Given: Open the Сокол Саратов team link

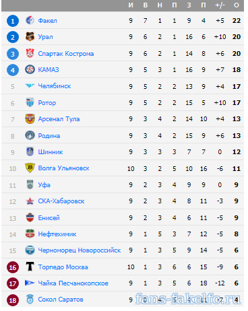Looking at the screenshot, I should pyautogui.click(x=61, y=300).
